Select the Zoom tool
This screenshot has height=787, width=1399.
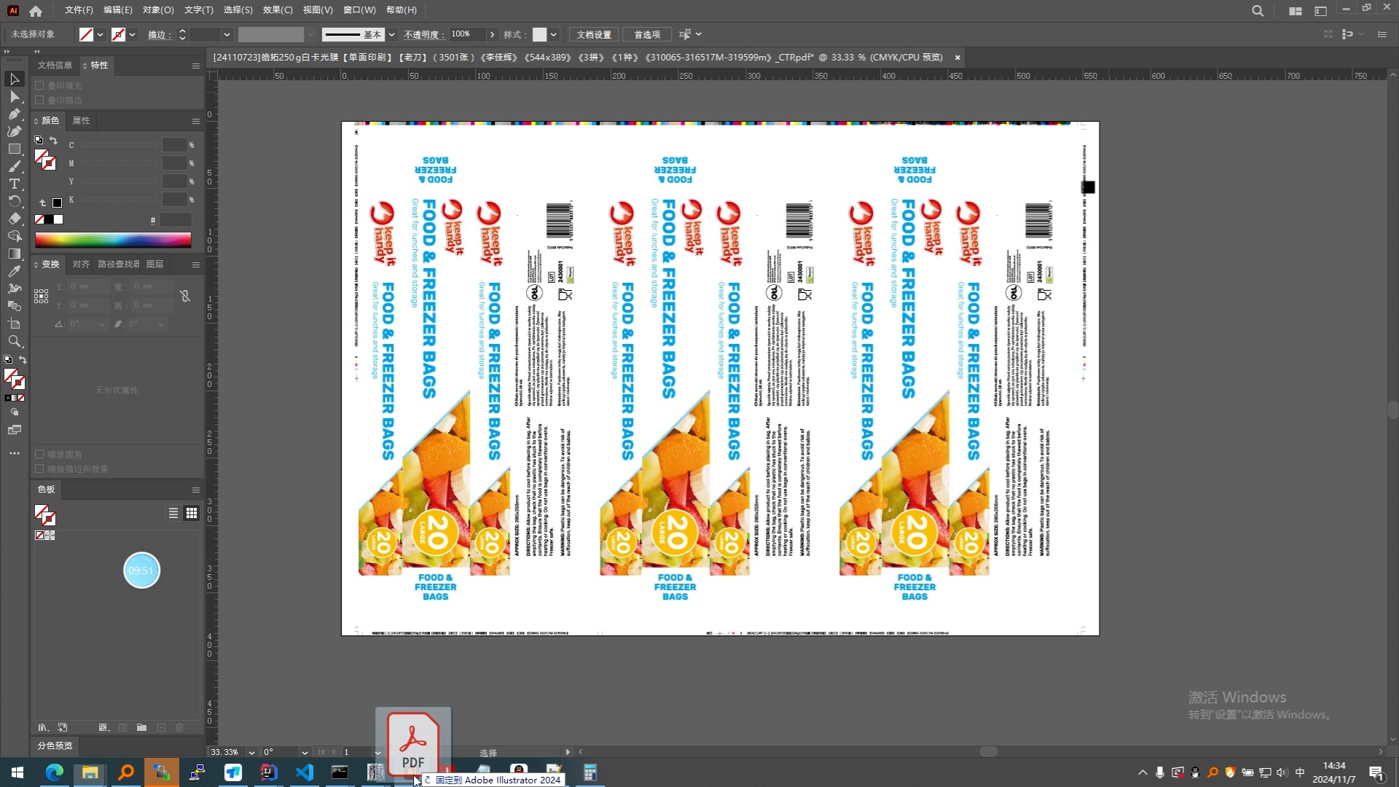point(14,341)
